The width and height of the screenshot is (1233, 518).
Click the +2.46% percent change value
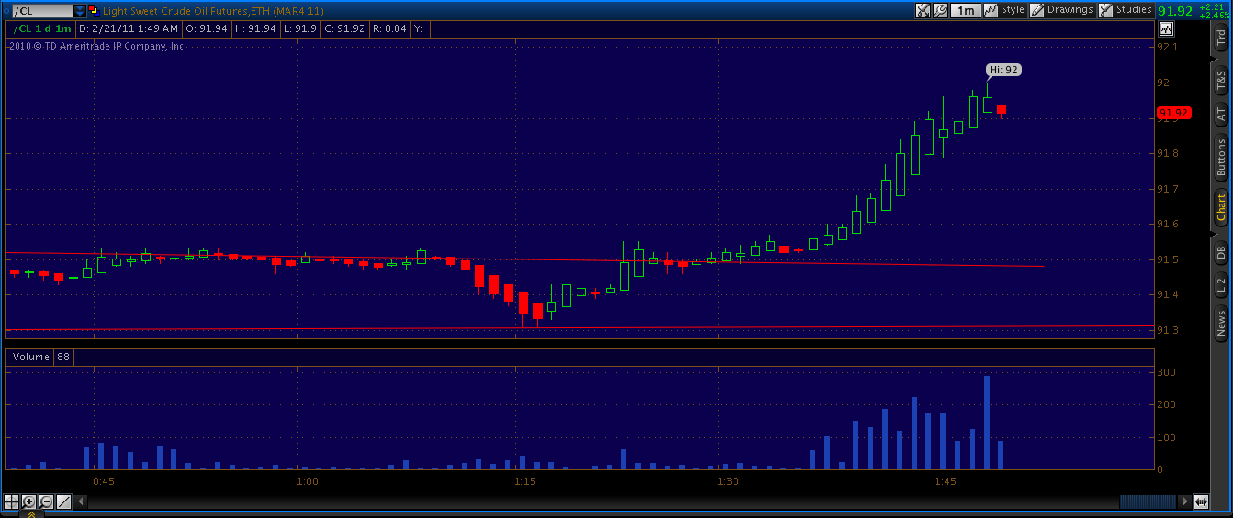(1213, 16)
